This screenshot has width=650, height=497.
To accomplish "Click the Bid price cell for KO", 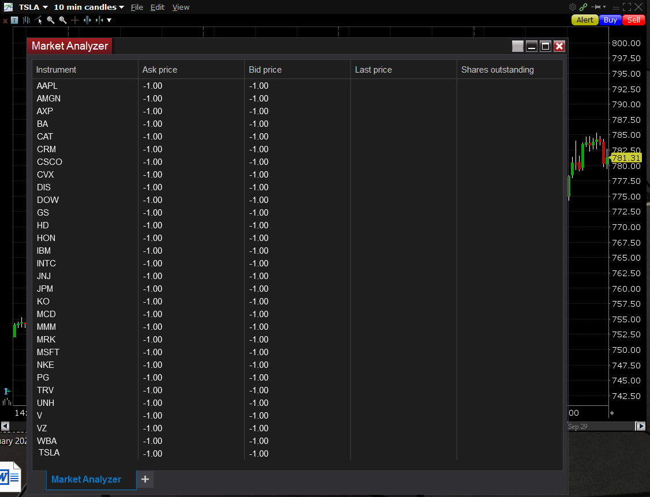I will [x=297, y=302].
